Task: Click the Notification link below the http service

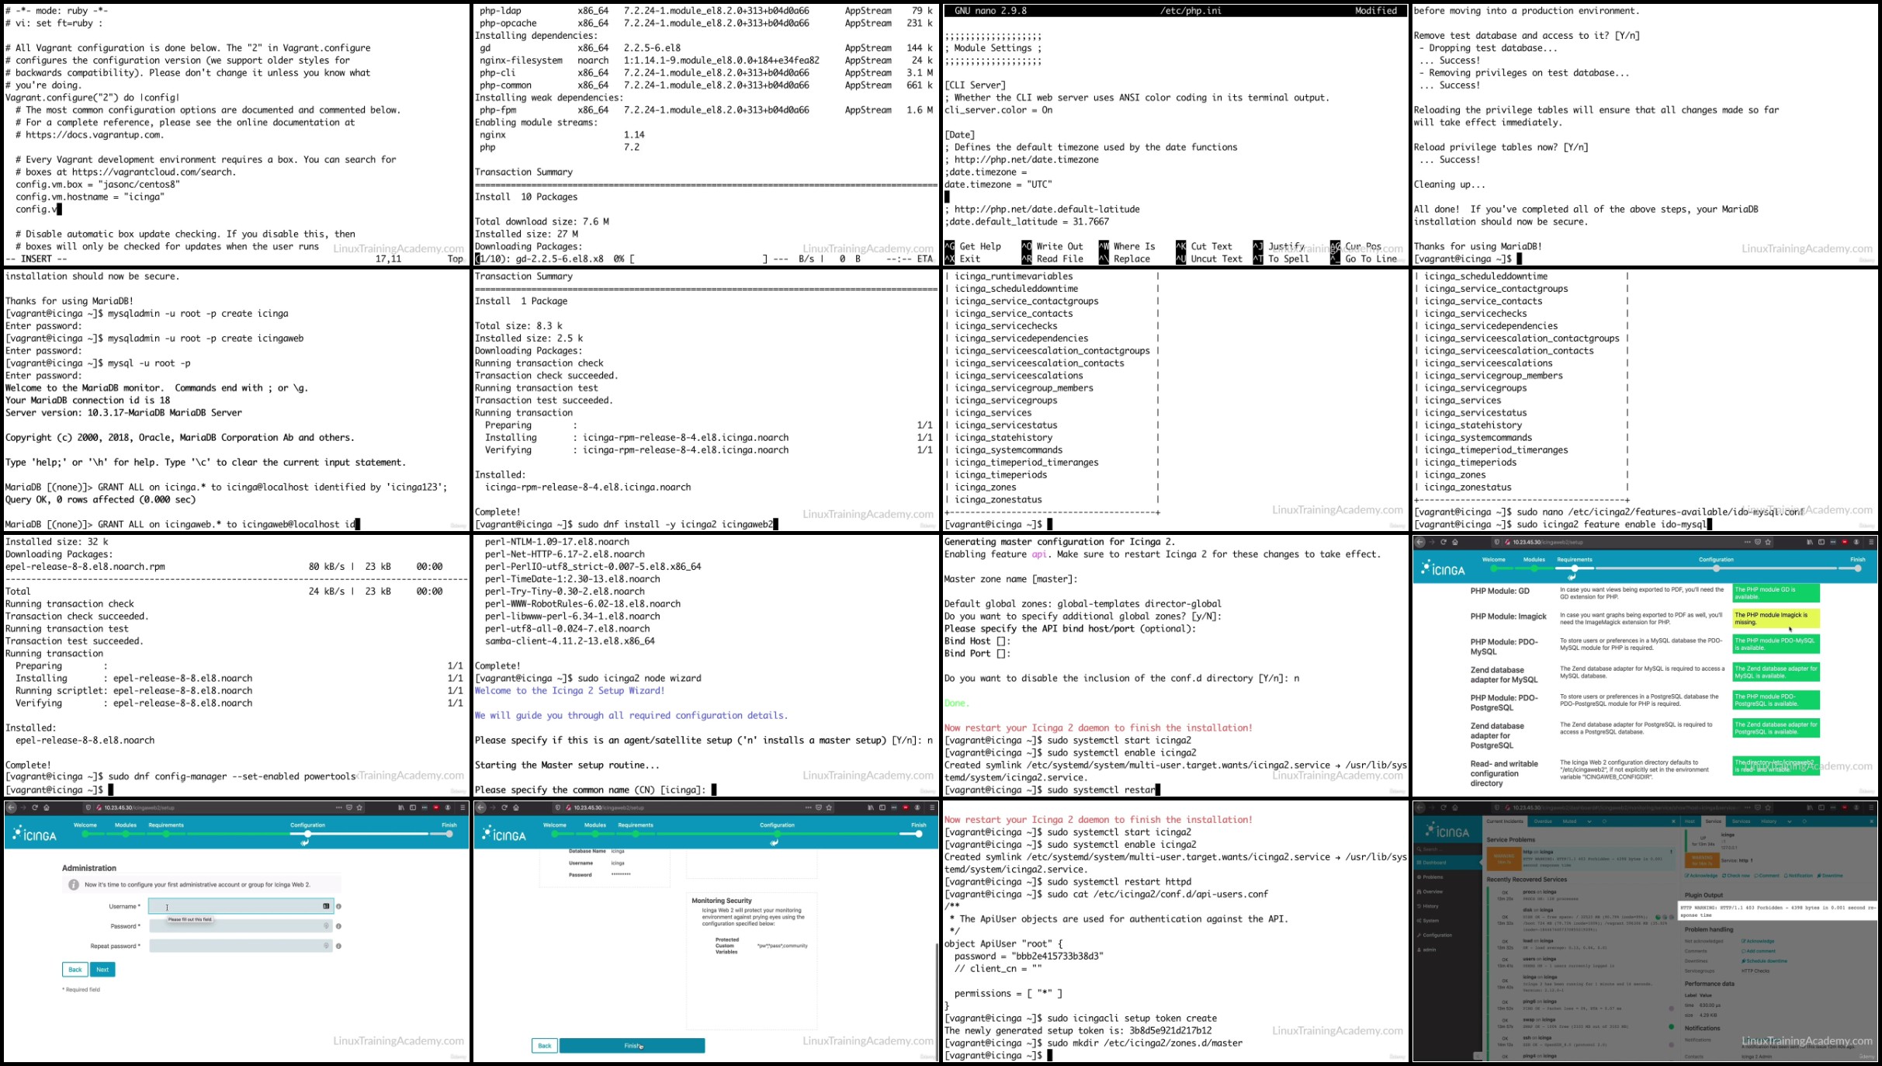Action: pyautogui.click(x=1798, y=876)
